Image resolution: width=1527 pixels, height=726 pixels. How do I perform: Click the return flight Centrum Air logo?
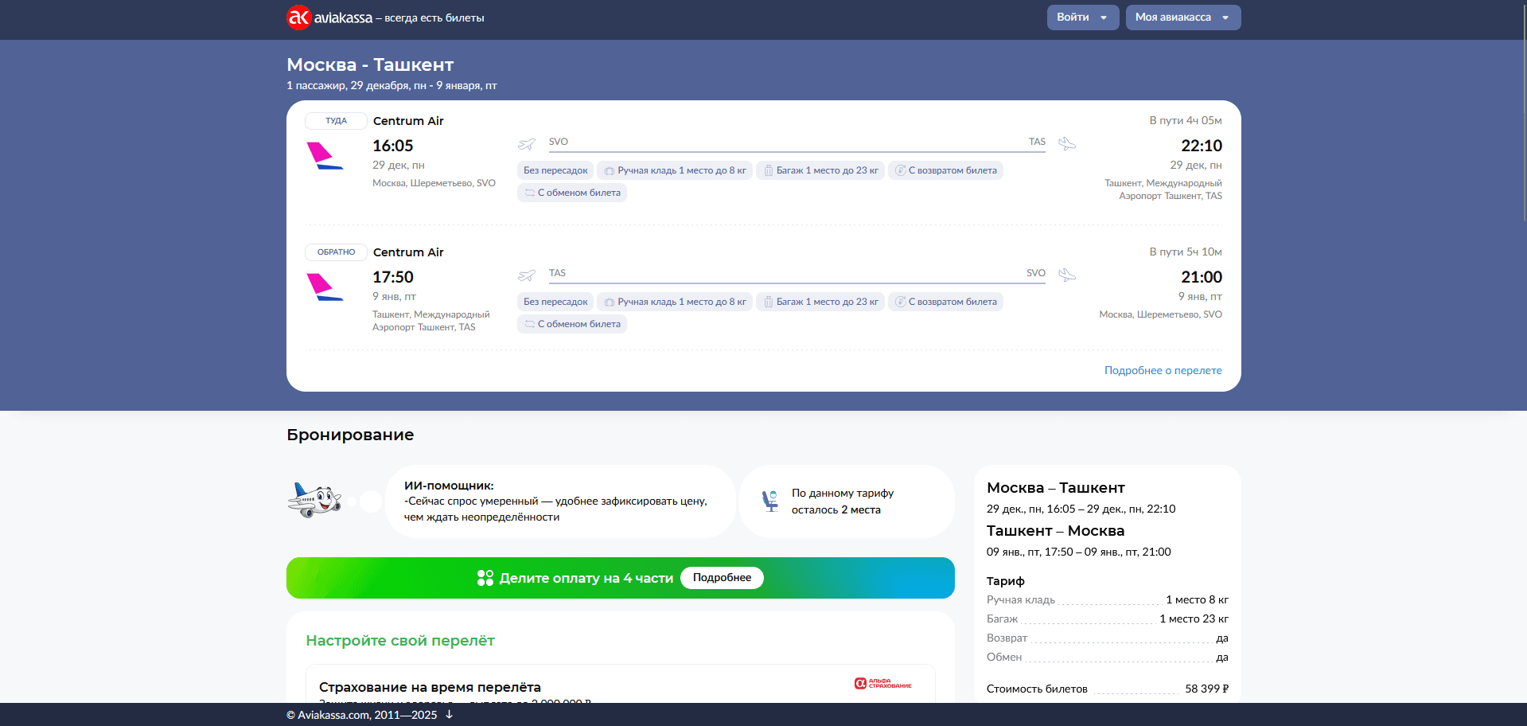pos(325,287)
